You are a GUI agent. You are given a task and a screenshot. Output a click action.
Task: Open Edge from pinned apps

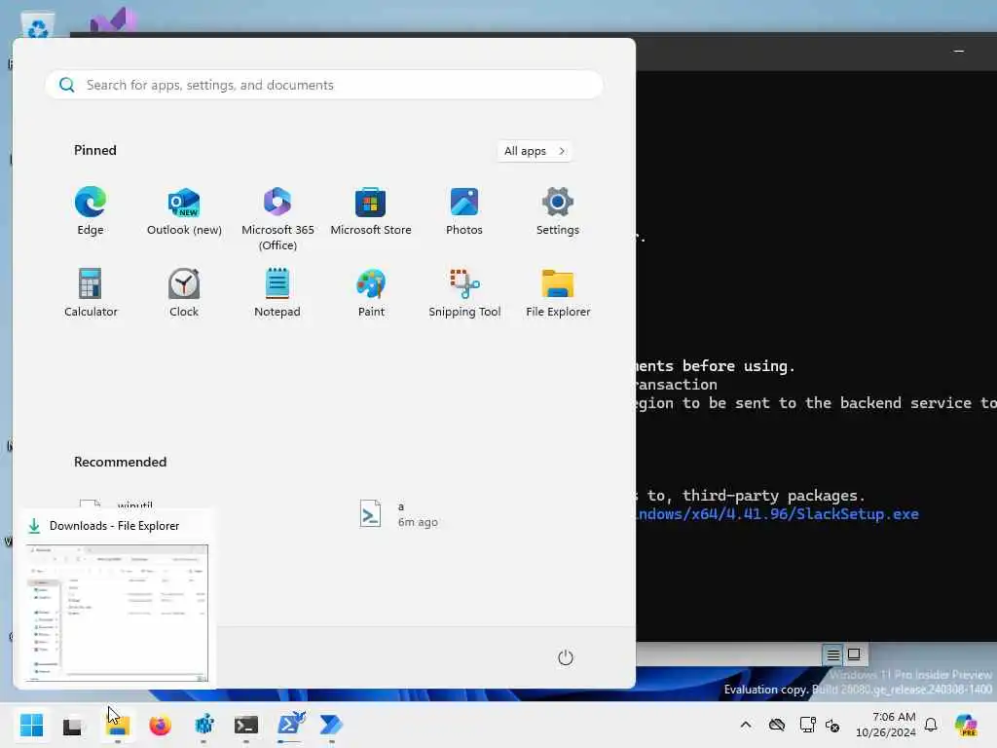[x=91, y=211]
